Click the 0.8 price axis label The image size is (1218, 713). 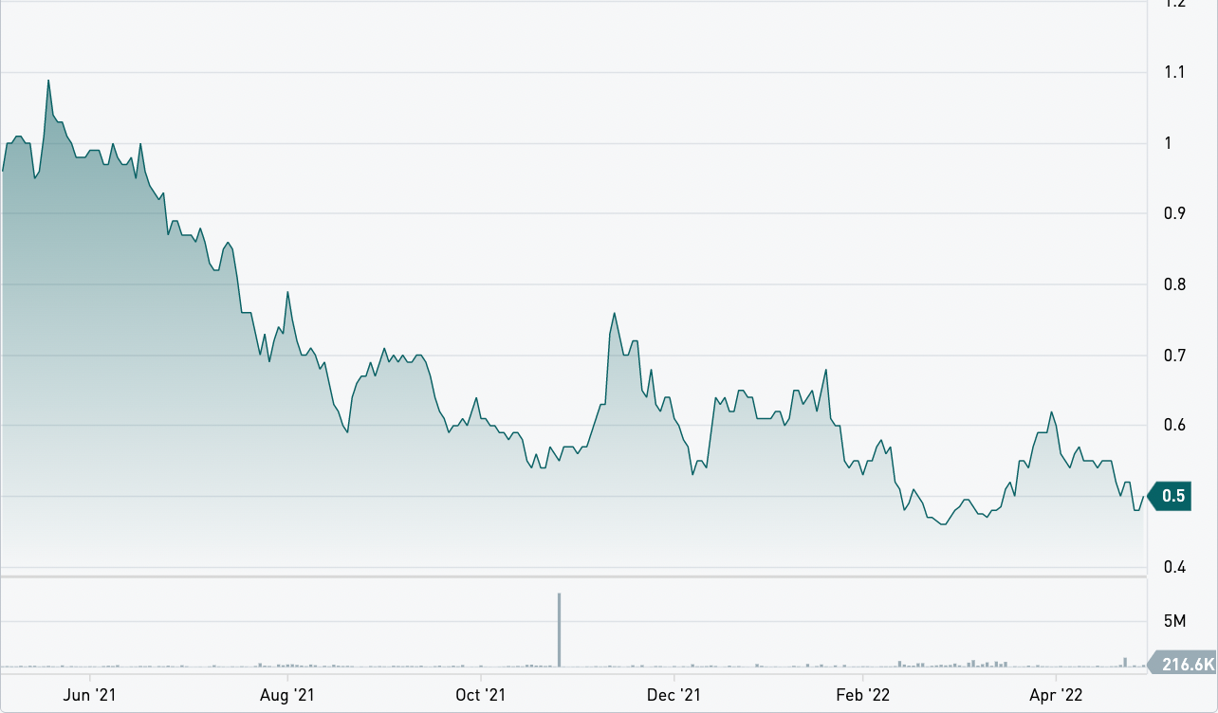coord(1174,284)
